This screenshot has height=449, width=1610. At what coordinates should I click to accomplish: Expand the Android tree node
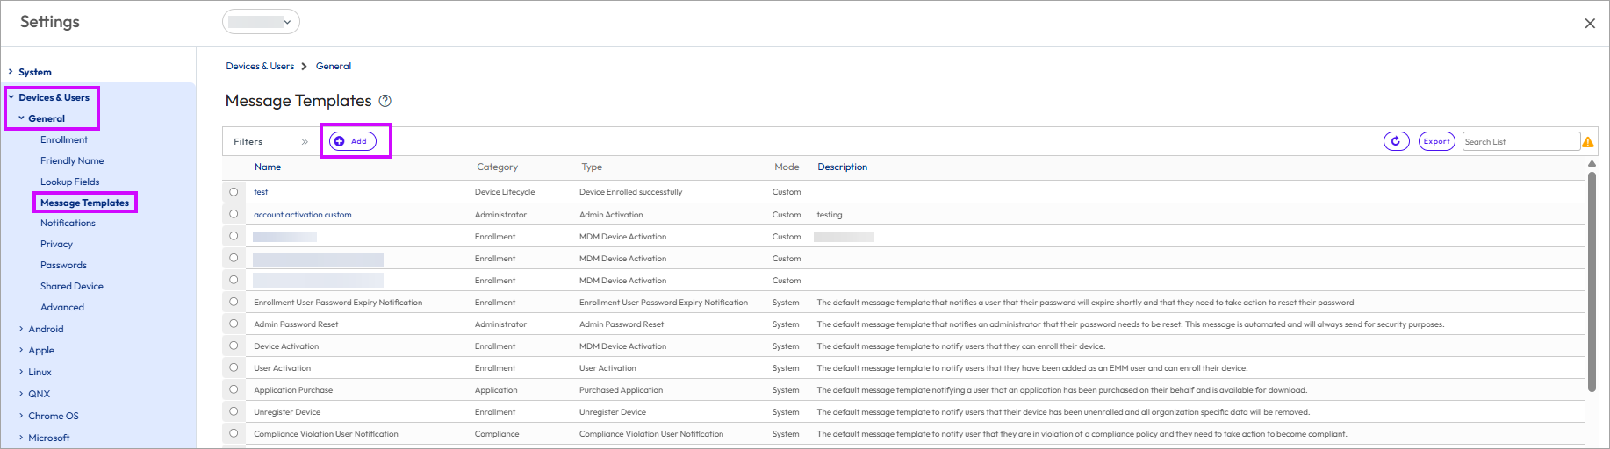(x=21, y=329)
